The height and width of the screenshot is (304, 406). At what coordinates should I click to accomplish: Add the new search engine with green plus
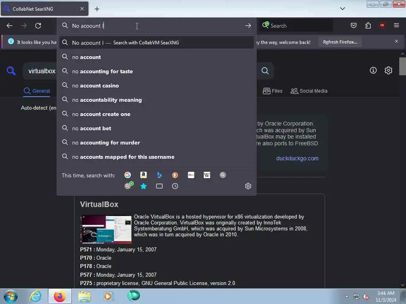click(128, 186)
